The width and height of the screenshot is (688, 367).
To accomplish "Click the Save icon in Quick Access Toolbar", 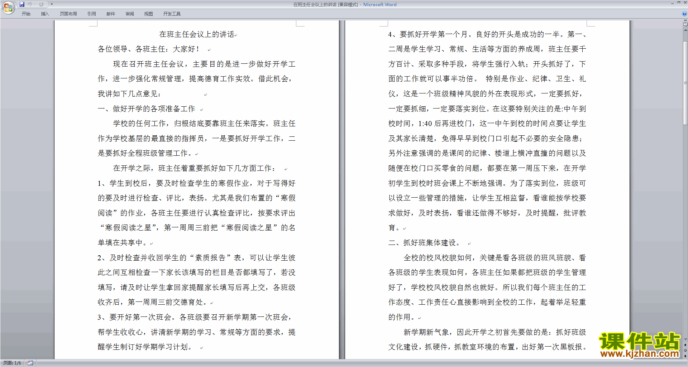I will tap(22, 4).
